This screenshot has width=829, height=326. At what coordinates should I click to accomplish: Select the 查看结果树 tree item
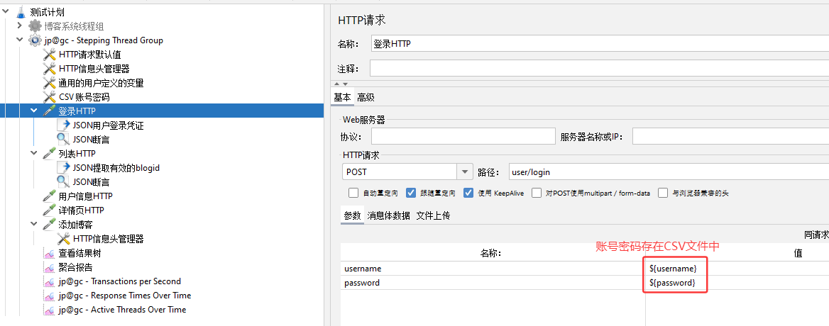79,253
